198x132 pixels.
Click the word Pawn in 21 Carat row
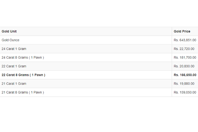(x=38, y=92)
